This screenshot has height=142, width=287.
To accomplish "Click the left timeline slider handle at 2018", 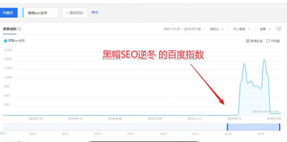I will pos(227,127).
